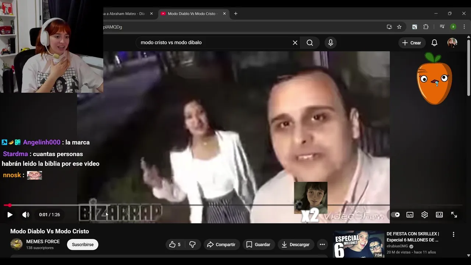Viewport: 471px width, 265px height.
Task: Turn on subtitles captions
Action: click(x=410, y=215)
